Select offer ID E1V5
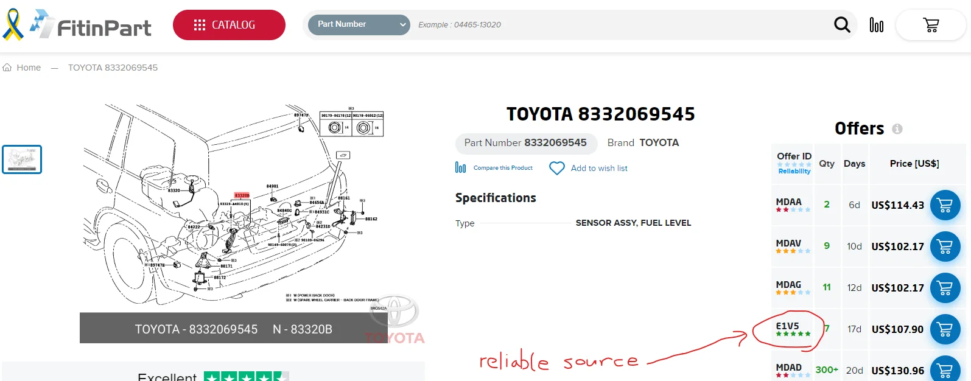971x381 pixels. pyautogui.click(x=788, y=326)
